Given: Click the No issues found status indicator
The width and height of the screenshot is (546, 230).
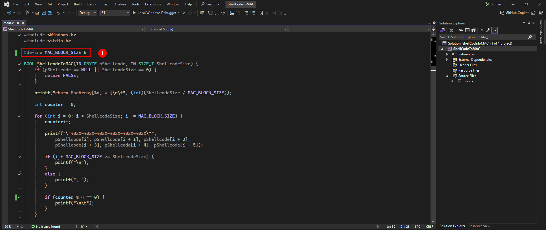Looking at the screenshot, I should [x=46, y=227].
